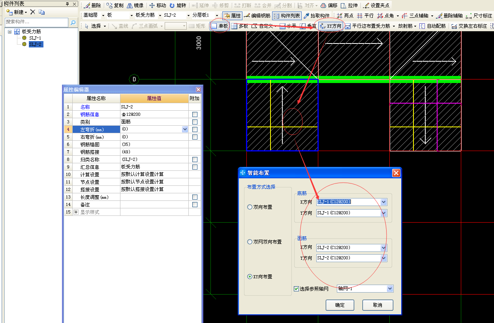
Task: Select SLJ-1 in component tree
Action: (x=35, y=38)
